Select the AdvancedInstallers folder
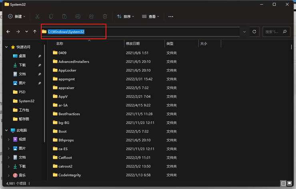 pyautogui.click(x=71, y=61)
